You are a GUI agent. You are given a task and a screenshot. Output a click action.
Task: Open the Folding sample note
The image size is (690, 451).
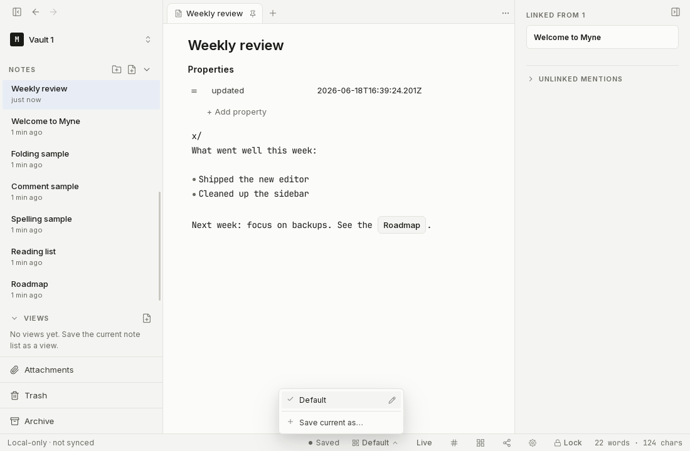coord(82,159)
